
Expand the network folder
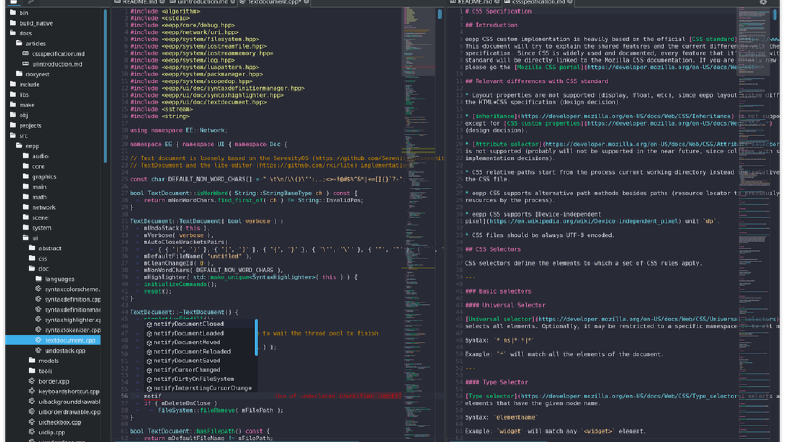coord(26,207)
